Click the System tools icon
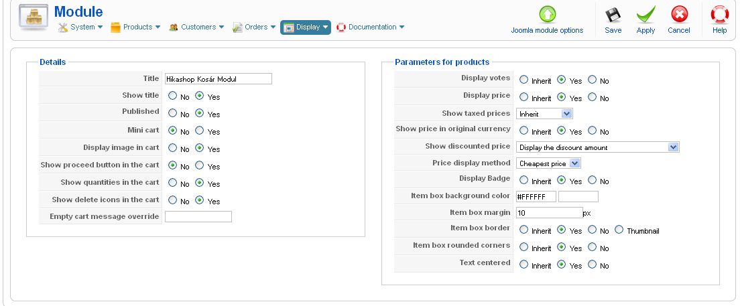Screen dimensions: 740x306 tap(63, 27)
